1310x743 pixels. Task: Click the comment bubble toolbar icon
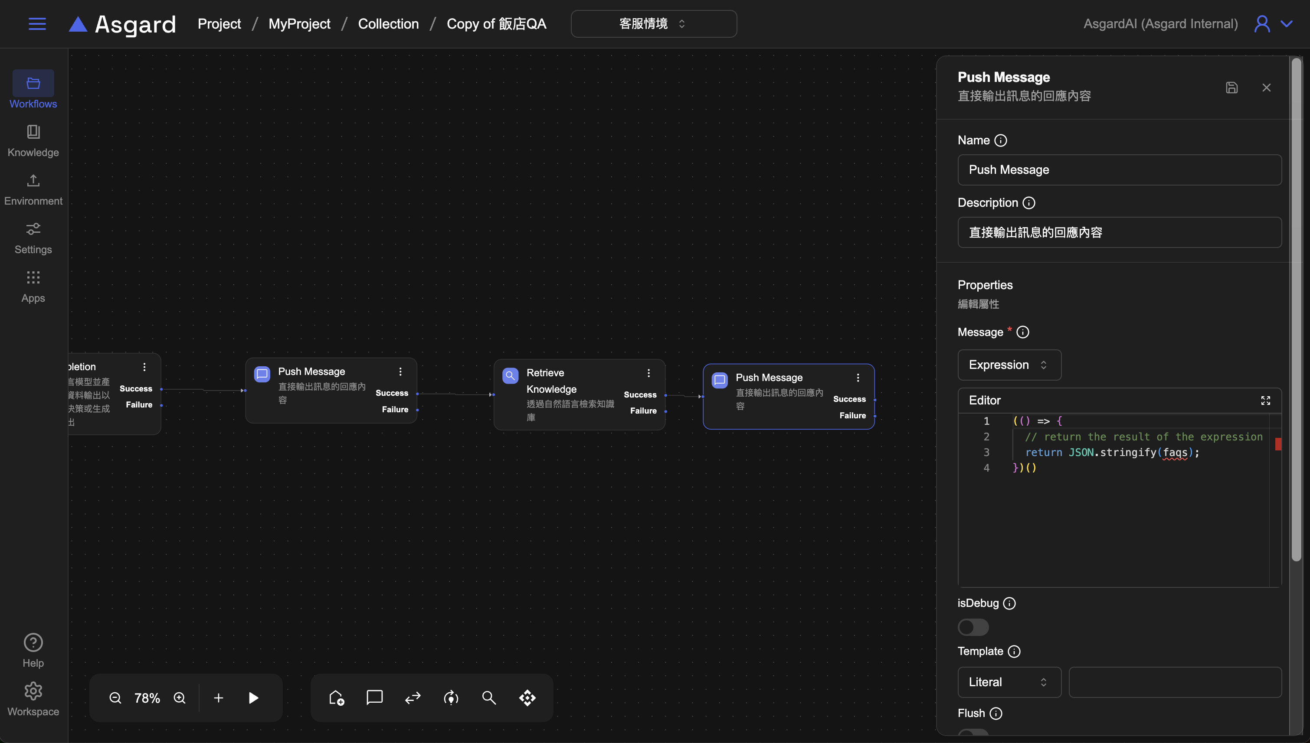click(x=374, y=697)
